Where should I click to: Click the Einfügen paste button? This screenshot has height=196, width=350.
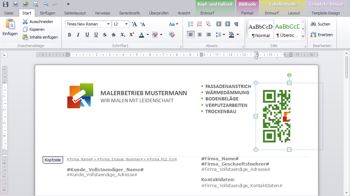click(10, 27)
